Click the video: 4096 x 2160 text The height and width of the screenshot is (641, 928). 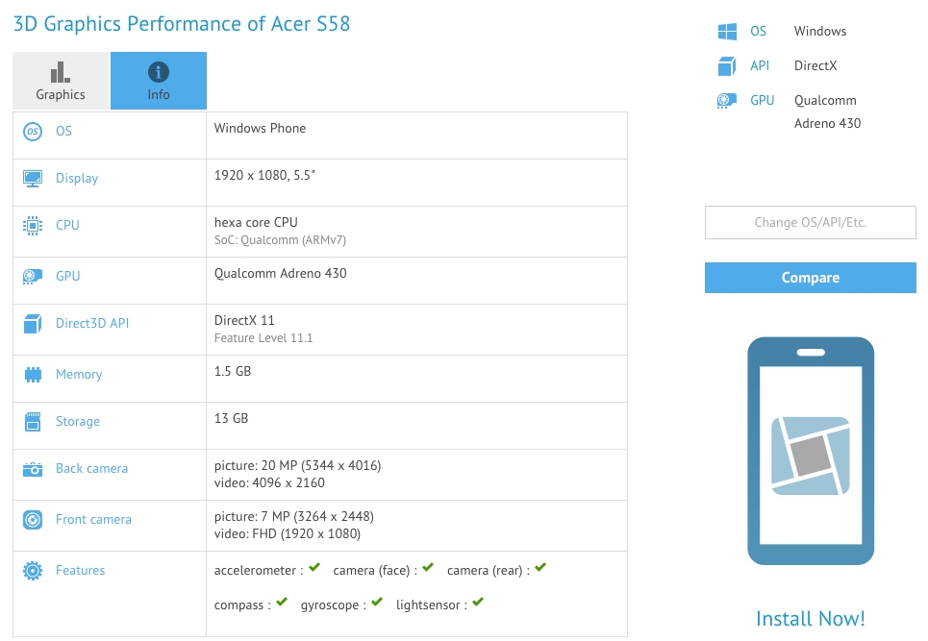tap(269, 483)
